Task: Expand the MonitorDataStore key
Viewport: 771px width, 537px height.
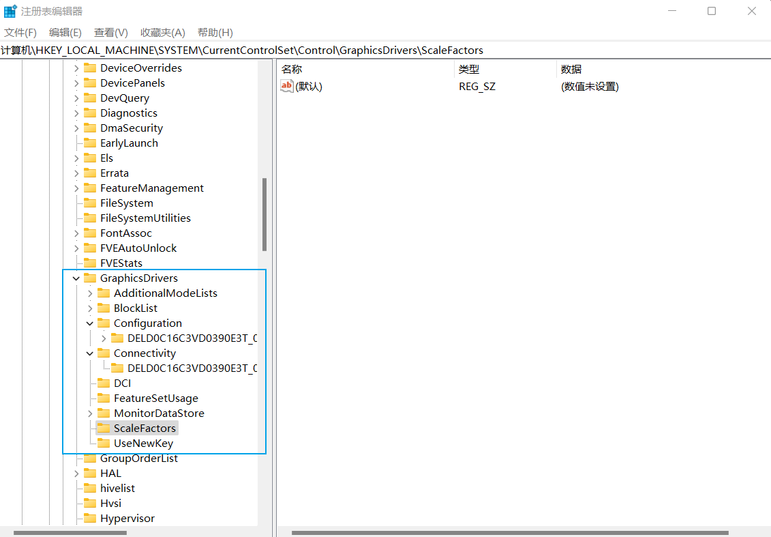Action: coord(89,413)
